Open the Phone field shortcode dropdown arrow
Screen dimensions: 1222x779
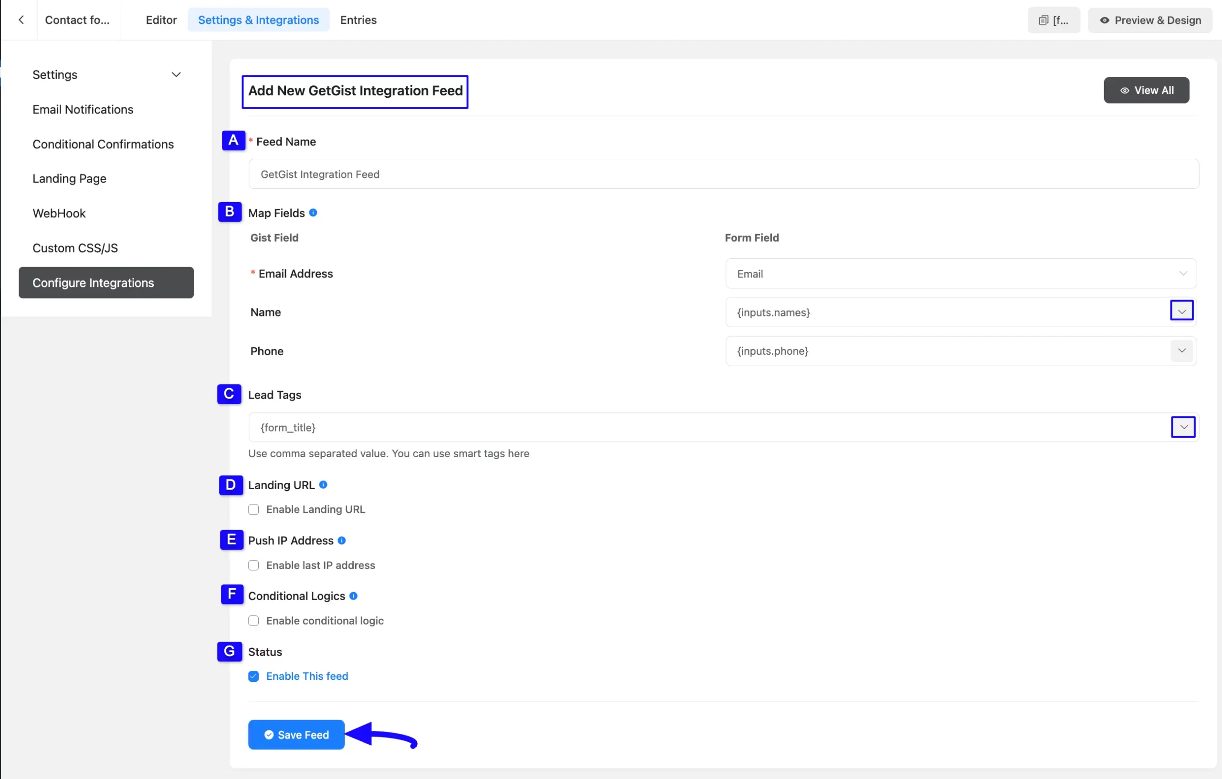click(1182, 351)
